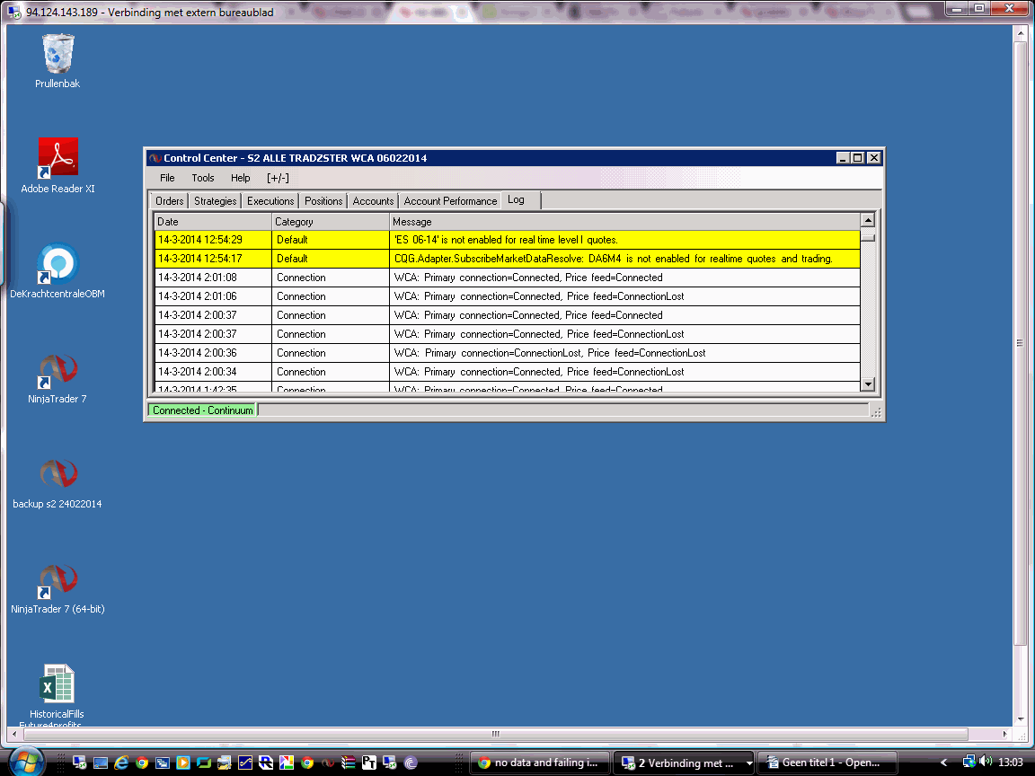Launch Chrome icon next to Internet Explorer
The height and width of the screenshot is (776, 1035).
tap(142, 763)
